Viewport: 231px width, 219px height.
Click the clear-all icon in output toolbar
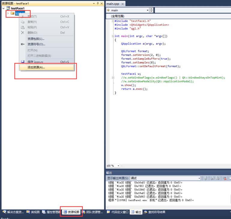tap(224, 178)
